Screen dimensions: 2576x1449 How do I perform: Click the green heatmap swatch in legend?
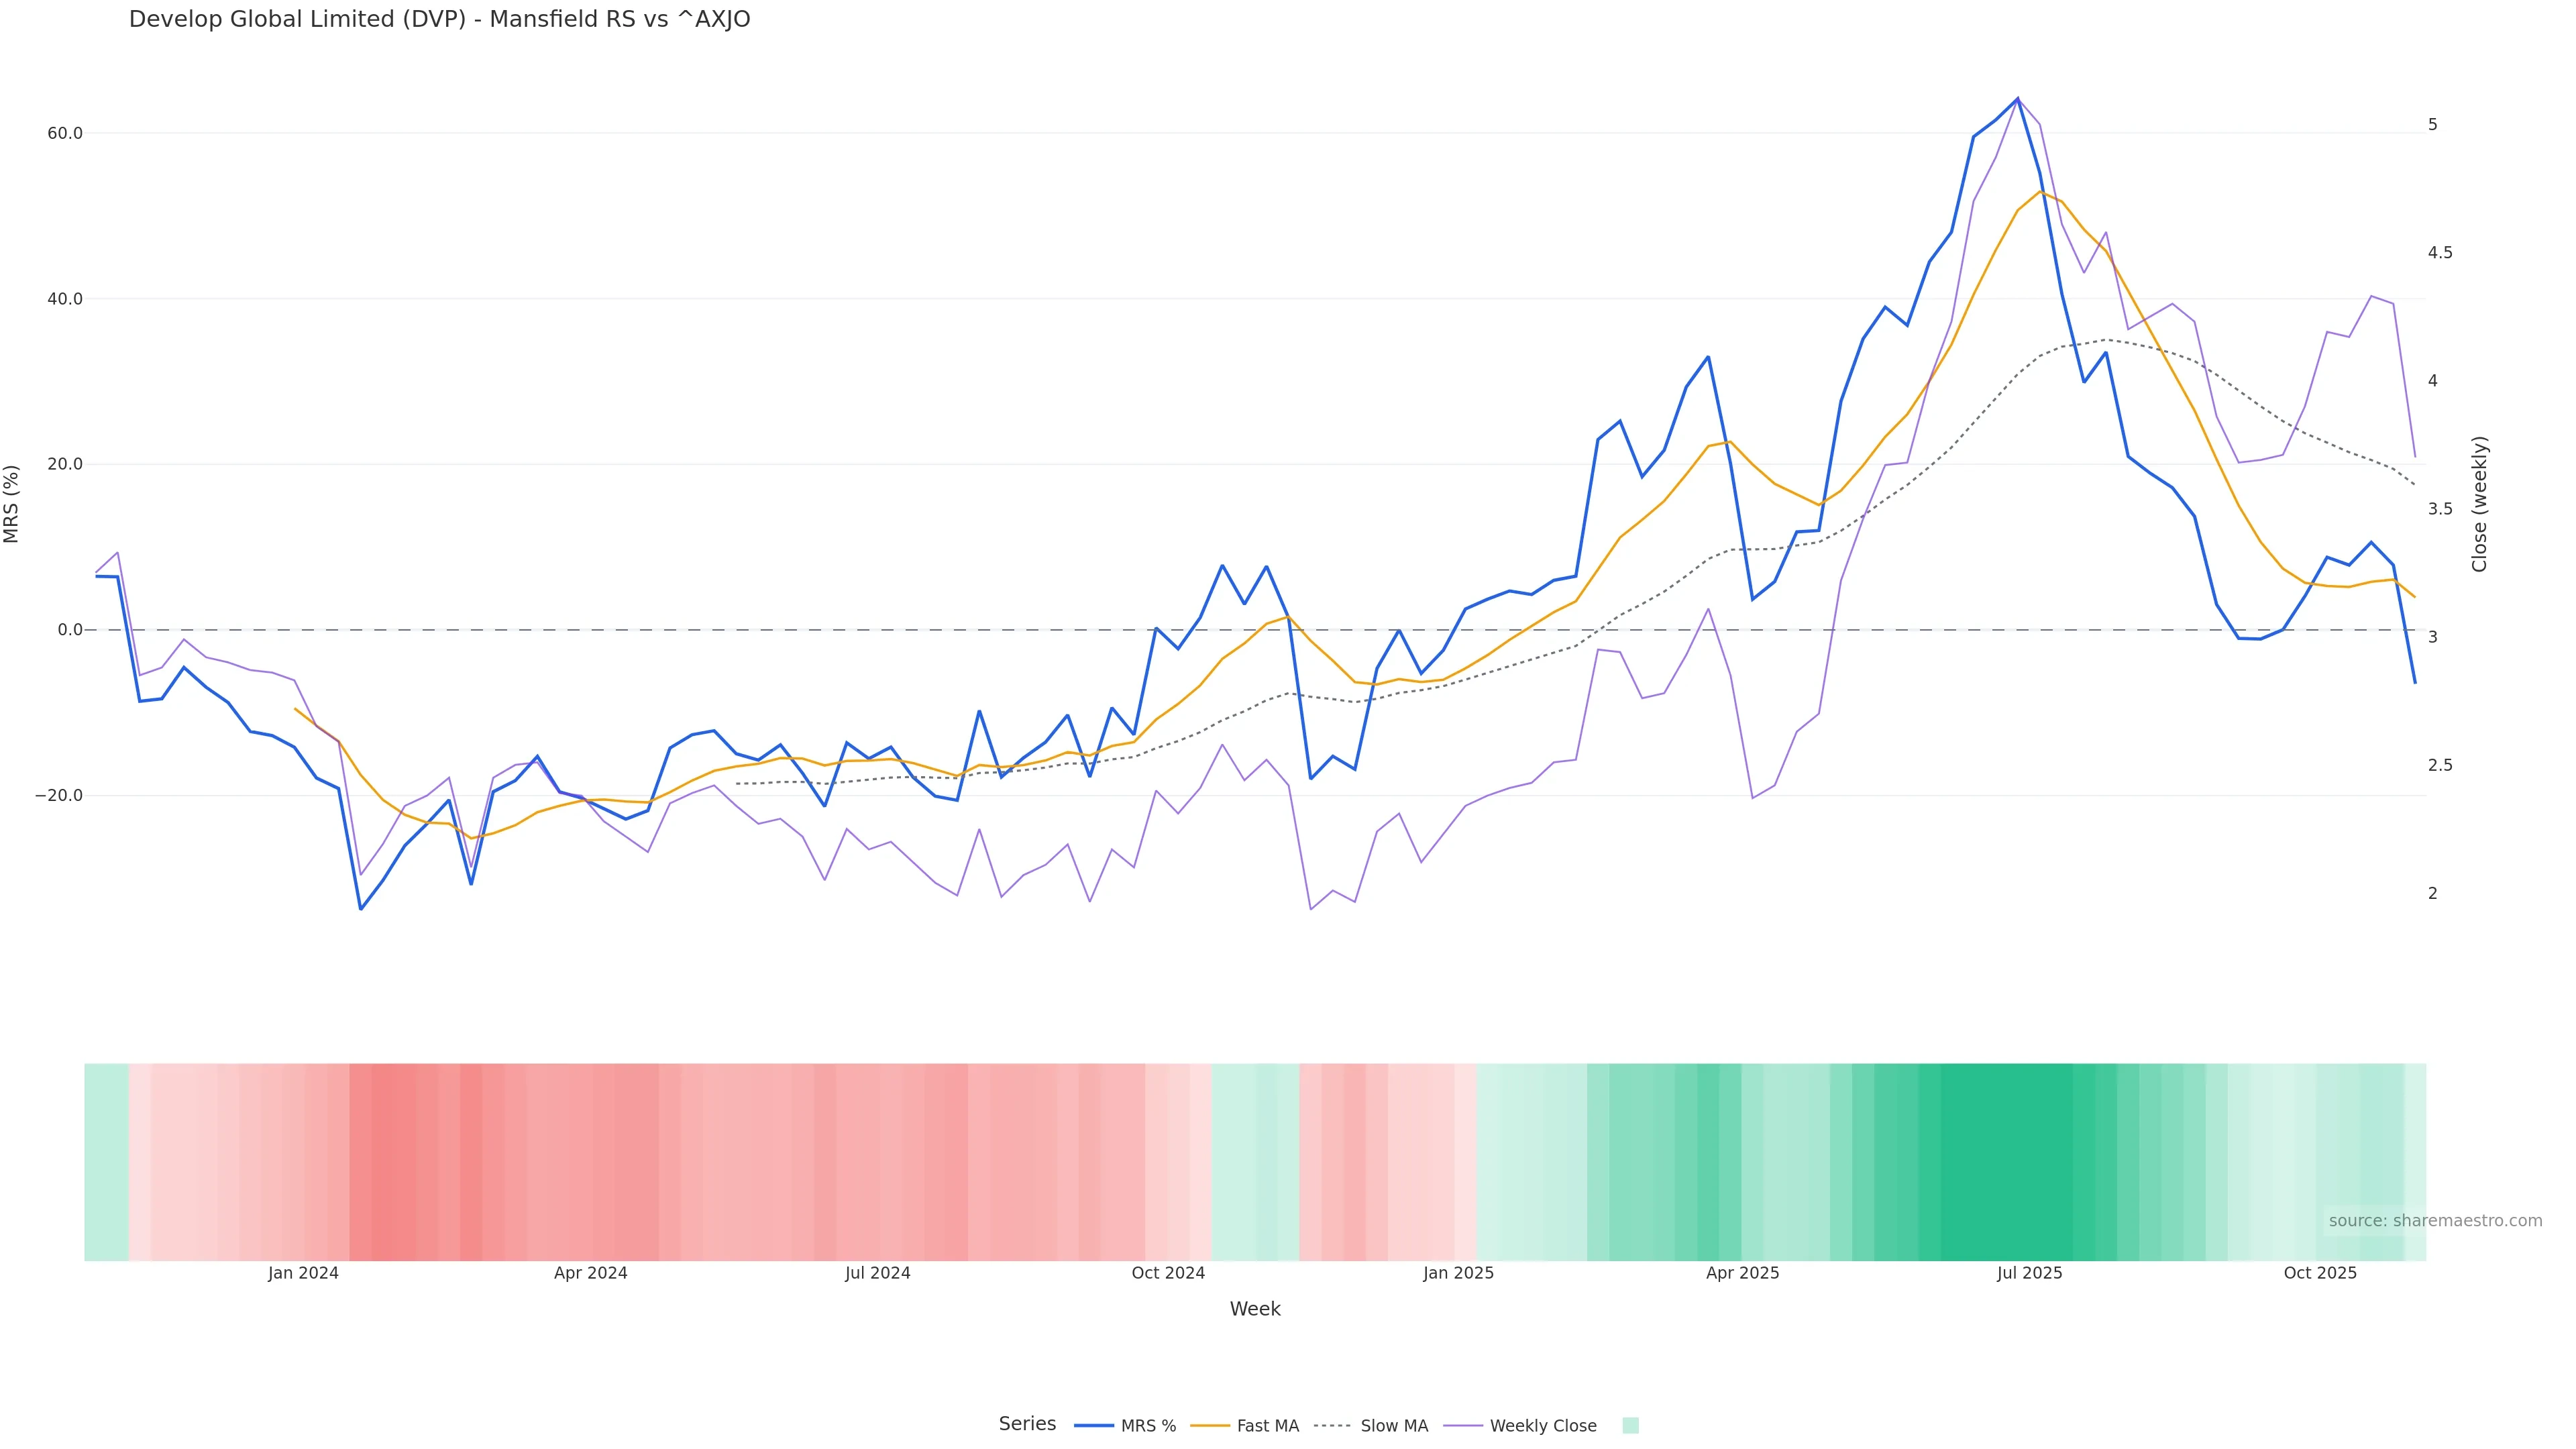[x=1630, y=1426]
